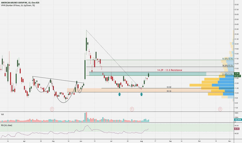242x143 pixels.
Task: Click the 23.60%(13.56) Fibonacci level label
Action: [227, 74]
